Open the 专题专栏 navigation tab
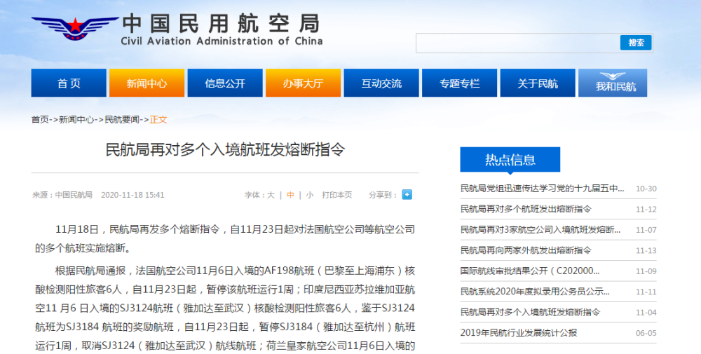The height and width of the screenshot is (354, 701). click(459, 83)
